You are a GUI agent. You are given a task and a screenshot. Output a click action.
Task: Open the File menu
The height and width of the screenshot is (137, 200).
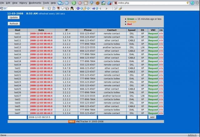pos(2,3)
